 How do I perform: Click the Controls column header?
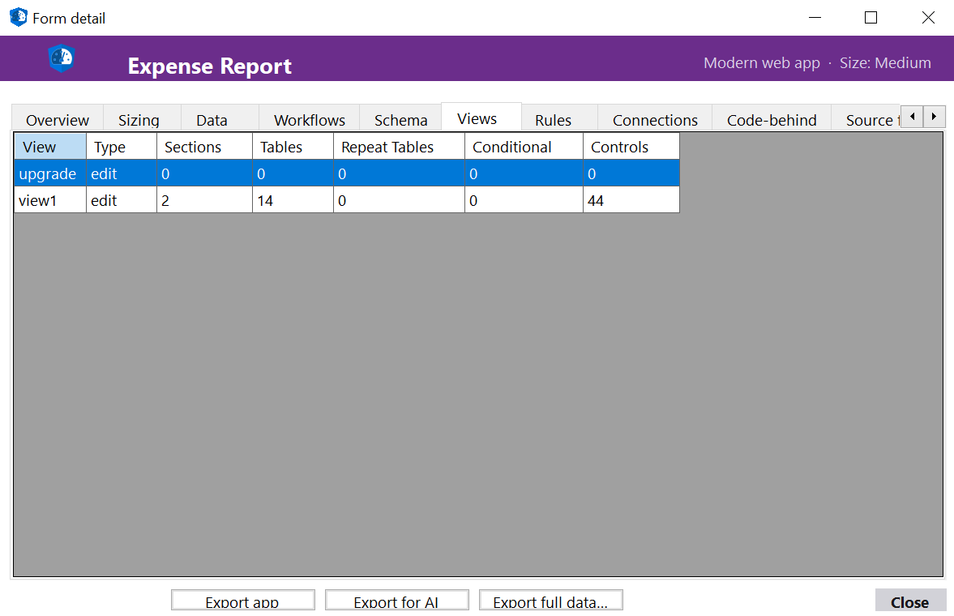[619, 146]
